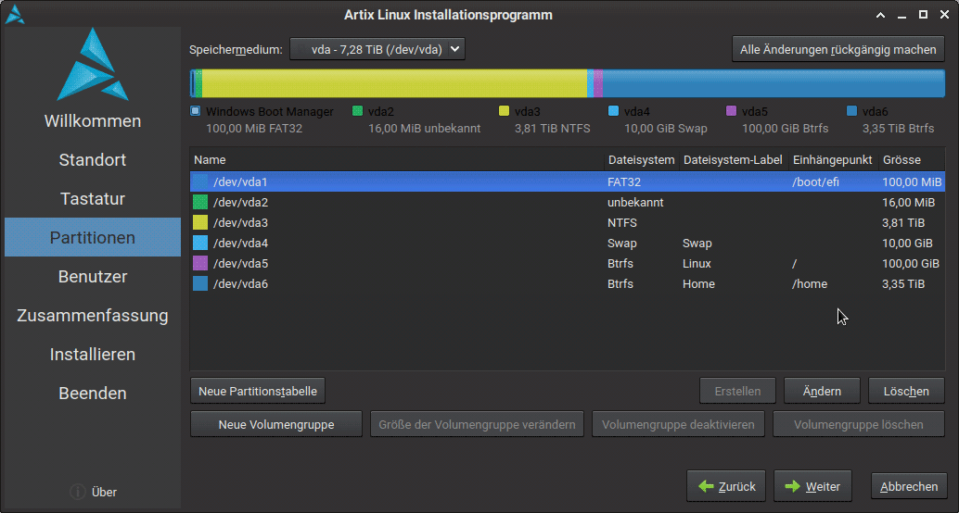Viewport: 959px width, 513px height.
Task: Select the /dev/vda5 partition row
Action: (568, 263)
